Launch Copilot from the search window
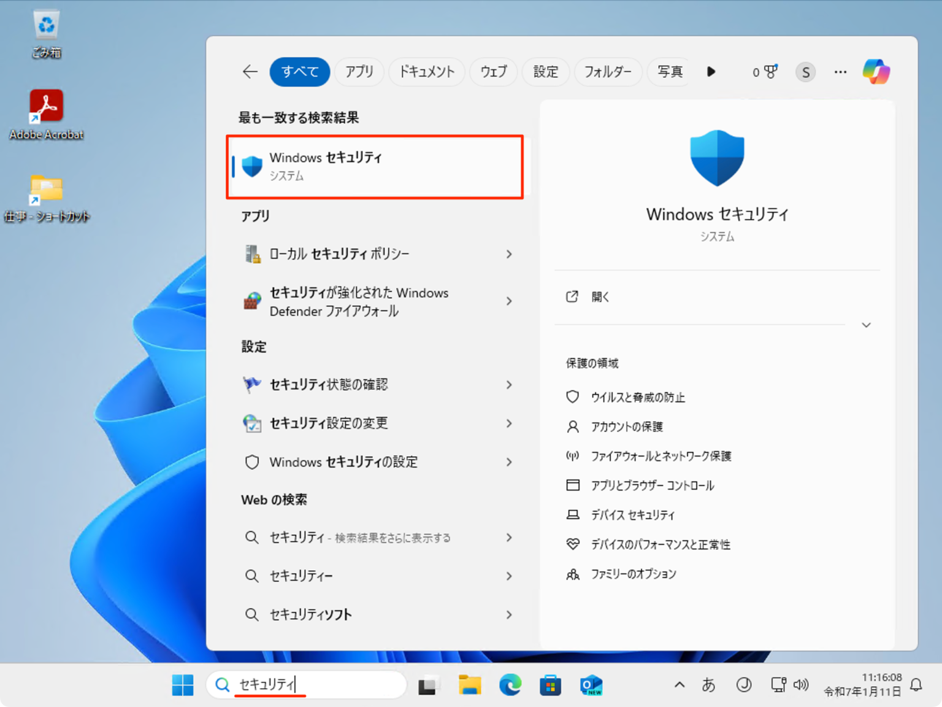The image size is (942, 707). 876,71
